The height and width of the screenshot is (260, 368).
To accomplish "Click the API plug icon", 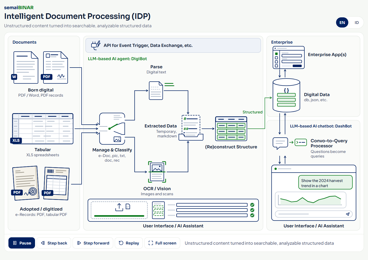I will tap(96, 45).
